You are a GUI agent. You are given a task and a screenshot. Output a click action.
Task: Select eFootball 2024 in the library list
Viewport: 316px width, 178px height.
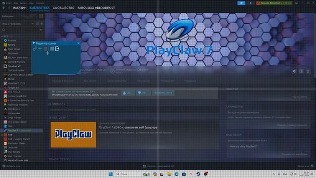pyautogui.click(x=16, y=83)
